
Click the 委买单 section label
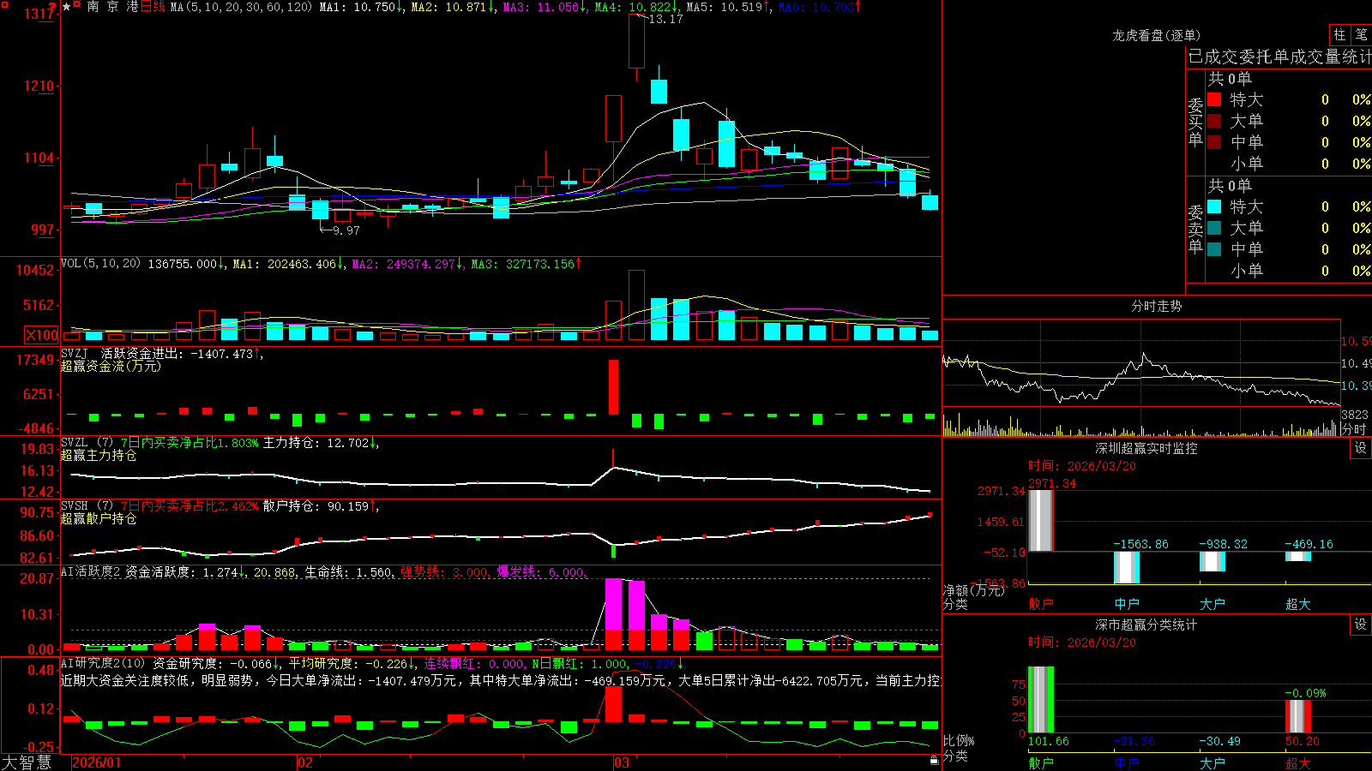pos(1195,123)
